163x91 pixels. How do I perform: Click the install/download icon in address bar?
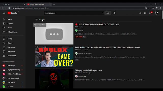tap(146, 8)
